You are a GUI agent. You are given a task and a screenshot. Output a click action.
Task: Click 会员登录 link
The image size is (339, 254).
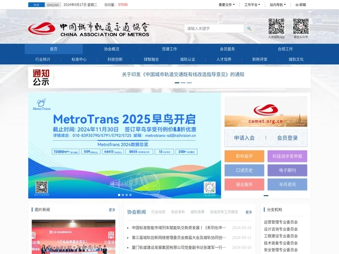[x=287, y=138]
